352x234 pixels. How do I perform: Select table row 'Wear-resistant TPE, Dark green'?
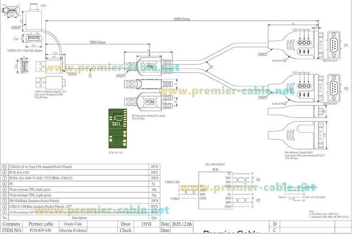(x=80, y=189)
